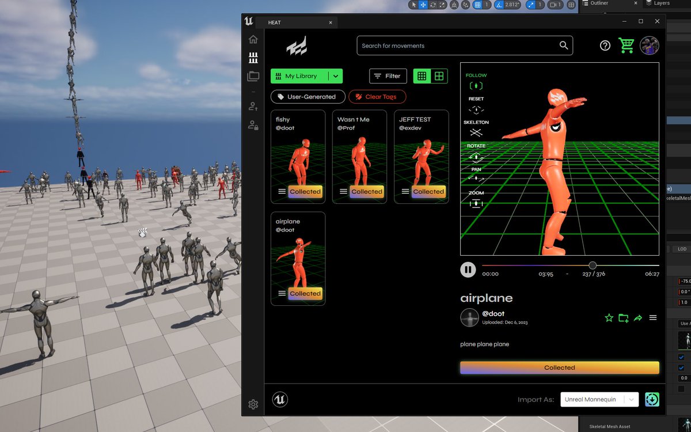The image size is (691, 432).
Task: Open the collections folders sidebar icon
Action: [253, 76]
